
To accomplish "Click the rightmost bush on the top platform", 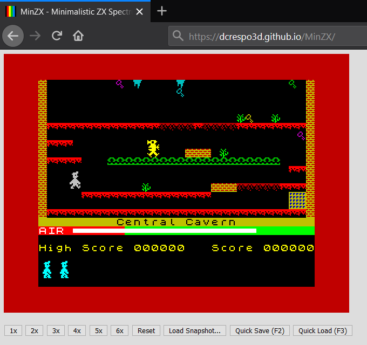I will point(275,119).
